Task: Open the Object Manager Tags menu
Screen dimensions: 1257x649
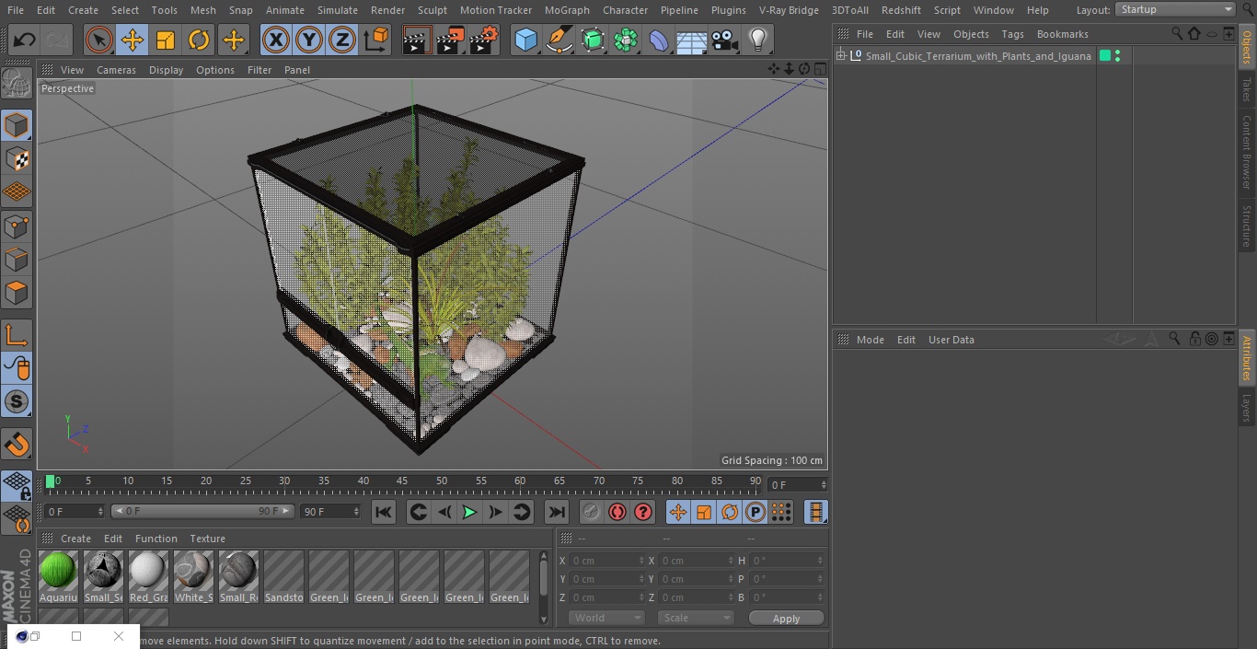Action: pyautogui.click(x=1012, y=34)
